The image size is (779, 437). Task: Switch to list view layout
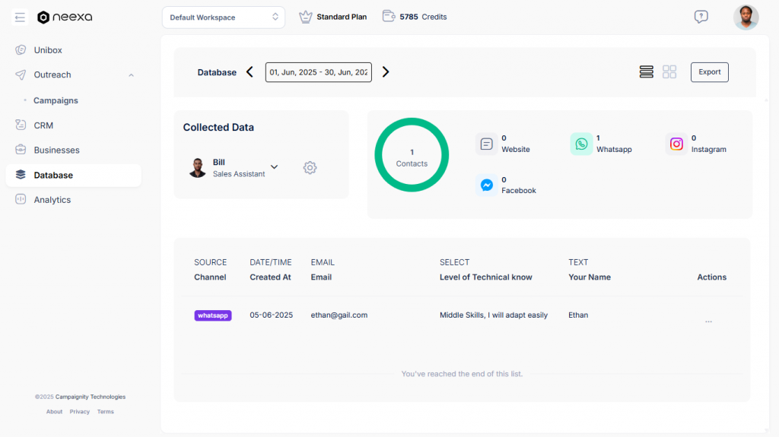(x=647, y=72)
